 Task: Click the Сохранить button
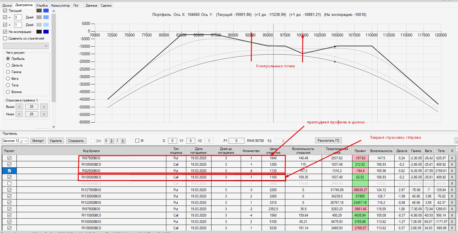pyautogui.click(x=76, y=141)
